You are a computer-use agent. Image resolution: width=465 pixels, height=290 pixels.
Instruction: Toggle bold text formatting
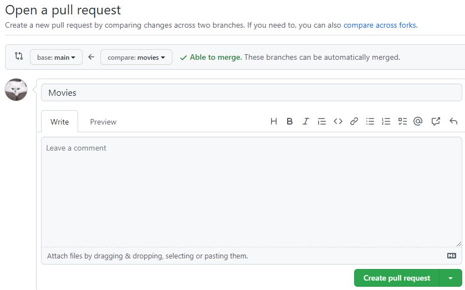pyautogui.click(x=290, y=121)
